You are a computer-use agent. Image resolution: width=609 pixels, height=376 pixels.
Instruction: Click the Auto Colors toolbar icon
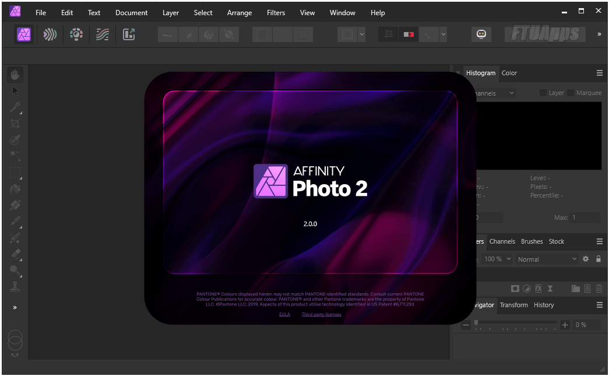(209, 34)
